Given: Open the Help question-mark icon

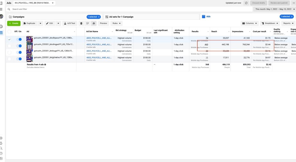Looking at the screenshot, I should [x=1, y=153].
